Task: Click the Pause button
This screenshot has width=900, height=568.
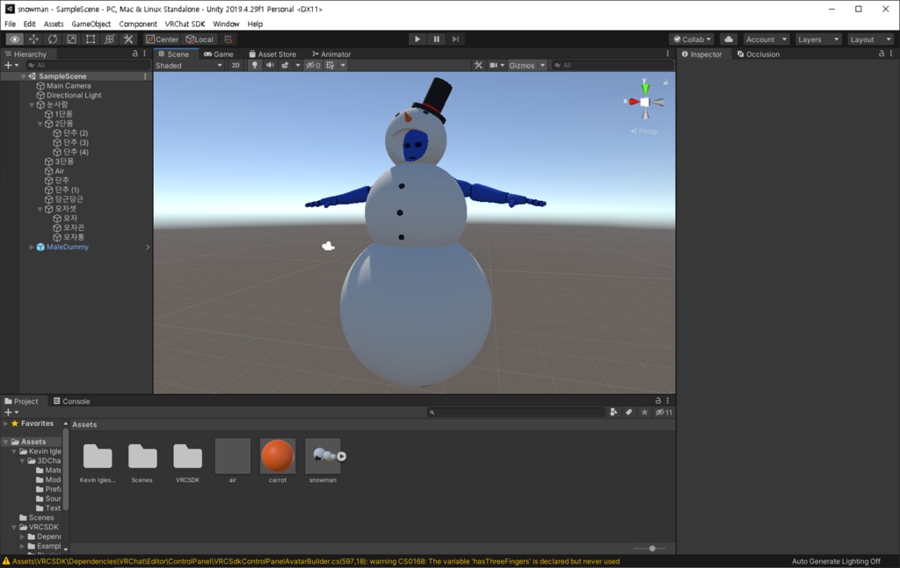Action: pos(436,39)
